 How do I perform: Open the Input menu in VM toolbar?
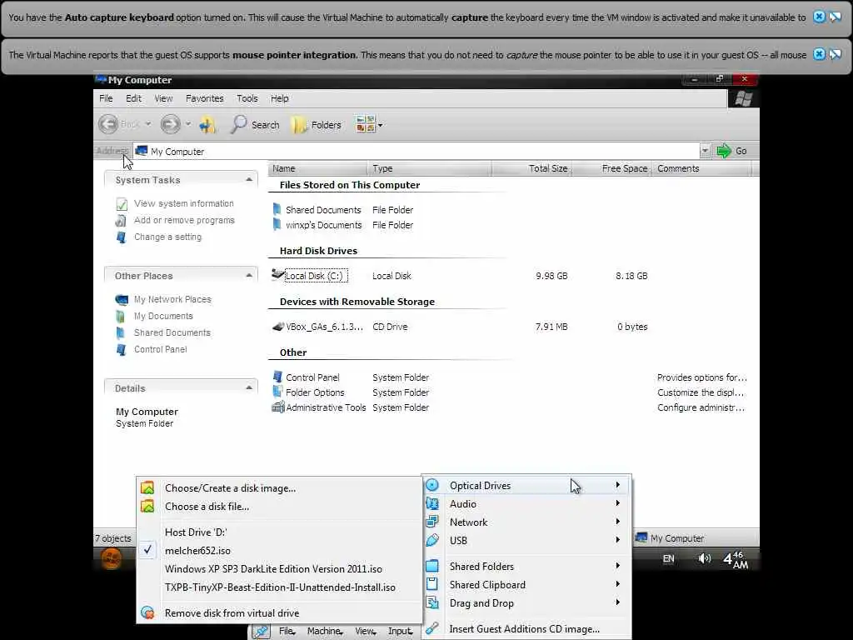coord(400,632)
